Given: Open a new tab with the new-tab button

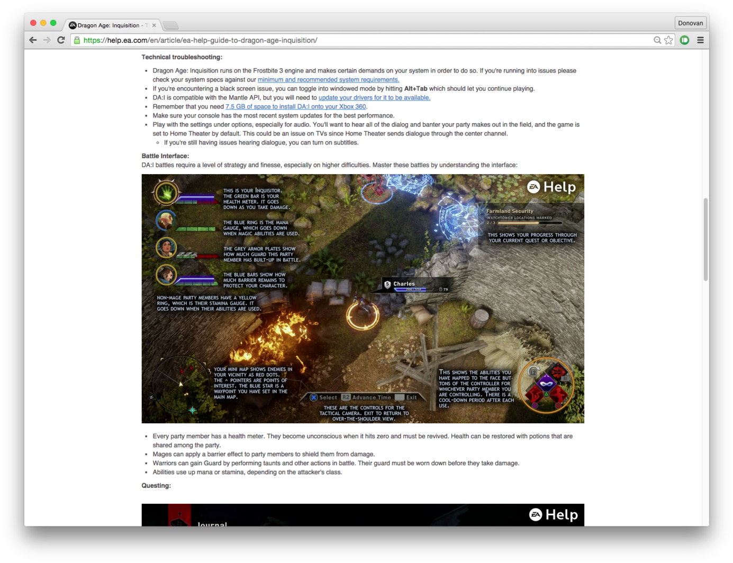Looking at the screenshot, I should point(170,25).
